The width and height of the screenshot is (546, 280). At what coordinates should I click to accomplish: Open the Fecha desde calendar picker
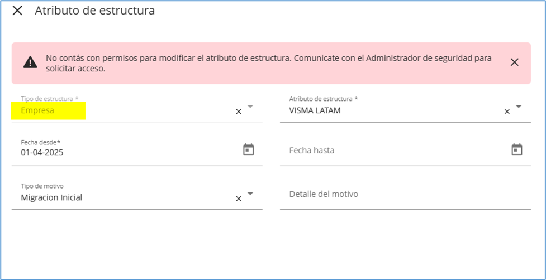[249, 149]
